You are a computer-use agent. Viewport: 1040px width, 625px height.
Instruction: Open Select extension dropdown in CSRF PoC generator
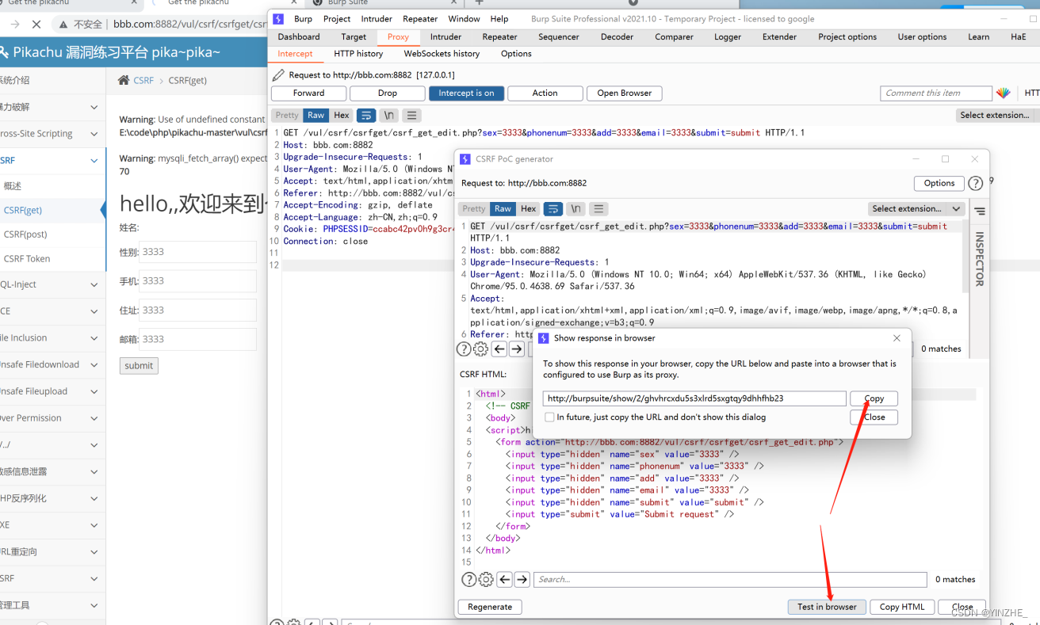tap(916, 209)
